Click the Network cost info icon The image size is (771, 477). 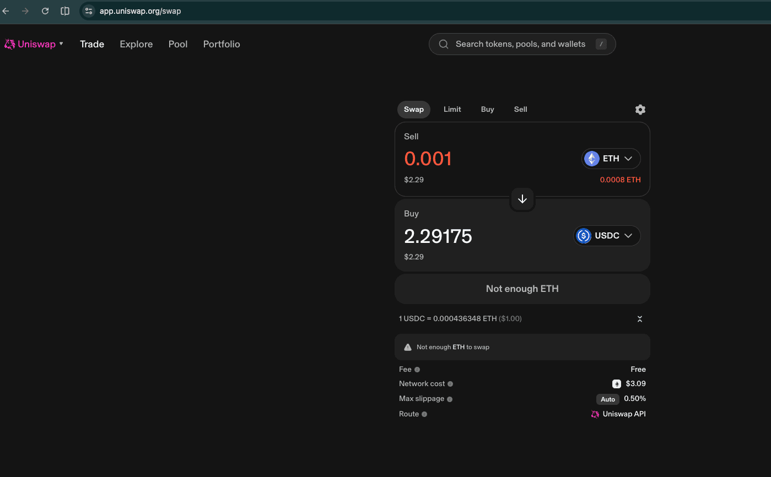click(x=450, y=384)
